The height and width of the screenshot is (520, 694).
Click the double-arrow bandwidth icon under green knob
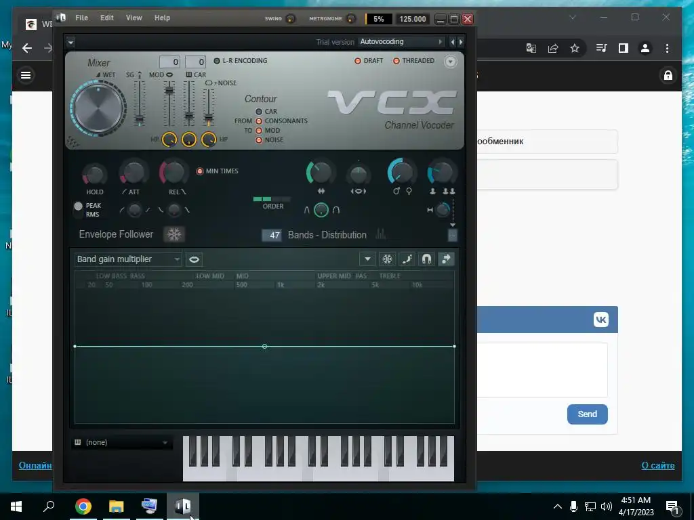point(321,191)
